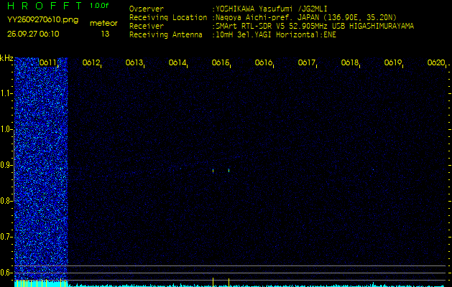The image size is (452, 287).
Task: Click the Nagoya Aichi-pref. JAPAN location text
Action: [306, 17]
